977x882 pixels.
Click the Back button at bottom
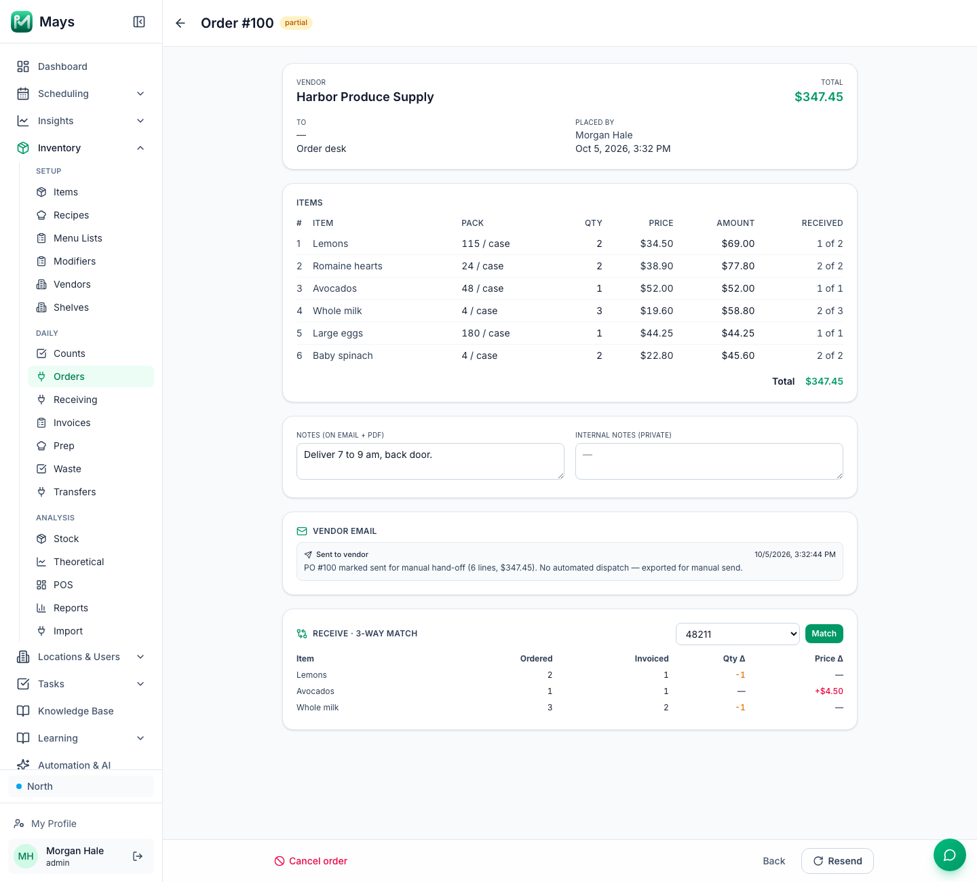pyautogui.click(x=773, y=861)
